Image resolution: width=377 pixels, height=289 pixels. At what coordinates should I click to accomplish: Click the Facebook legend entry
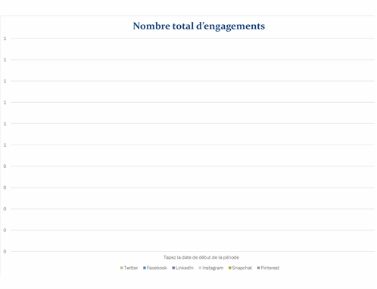click(x=155, y=268)
